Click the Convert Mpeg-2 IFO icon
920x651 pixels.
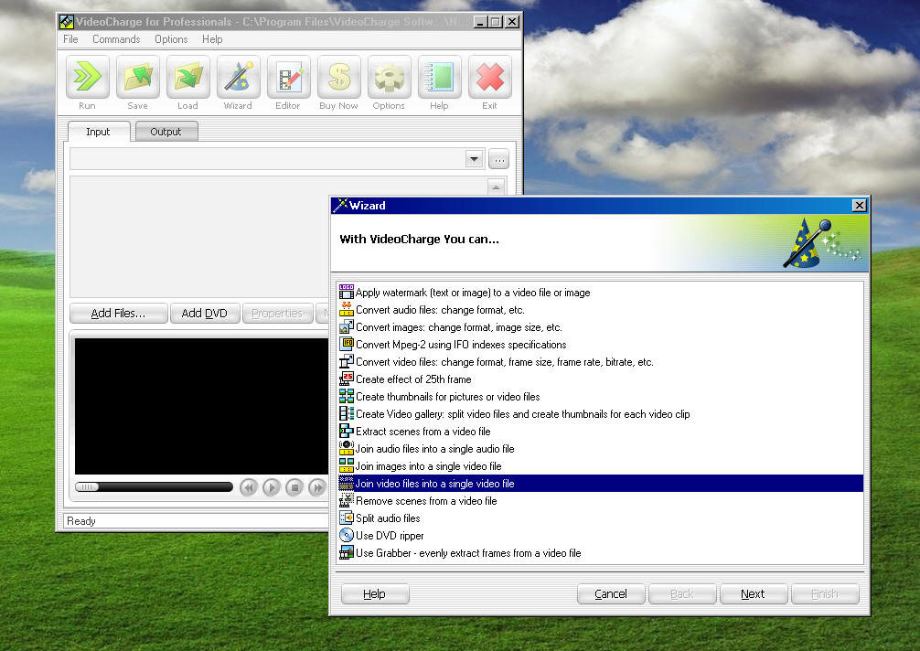[347, 345]
